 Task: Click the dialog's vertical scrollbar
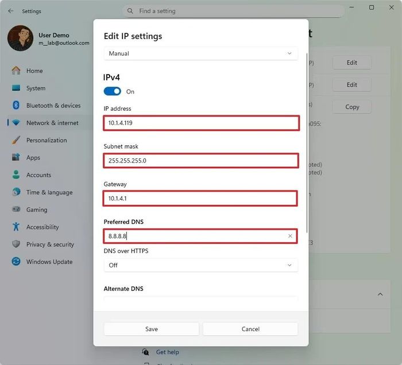click(307, 143)
